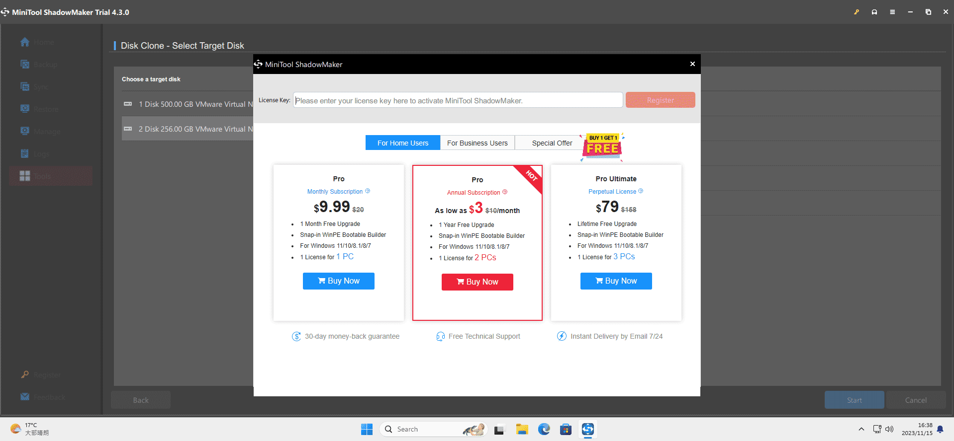This screenshot has height=441, width=954.
Task: Click the Register button beside license field
Action: pos(660,100)
